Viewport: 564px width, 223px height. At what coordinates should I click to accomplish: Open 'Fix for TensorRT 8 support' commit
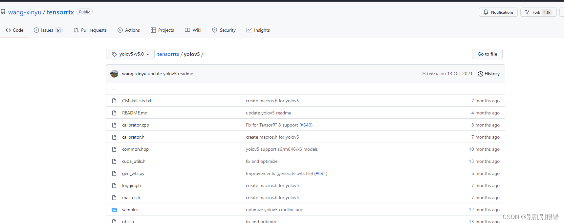[272, 125]
